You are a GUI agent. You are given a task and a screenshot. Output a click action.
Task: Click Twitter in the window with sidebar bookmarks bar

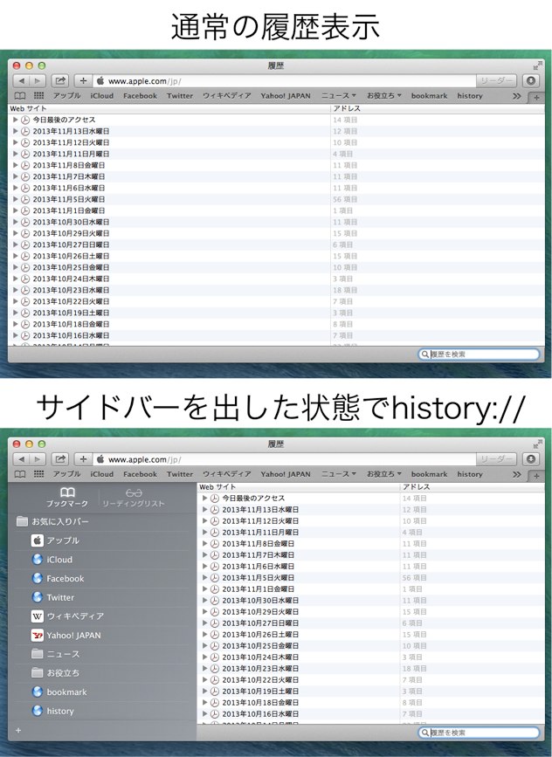click(180, 474)
